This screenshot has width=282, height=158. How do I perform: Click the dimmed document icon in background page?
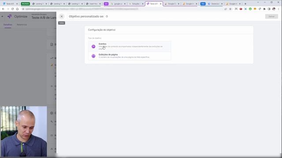(52, 44)
